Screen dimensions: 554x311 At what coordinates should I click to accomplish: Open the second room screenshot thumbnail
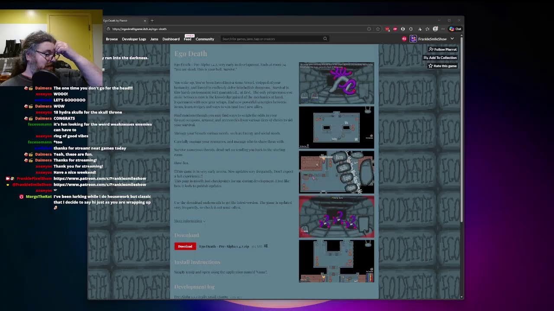(x=336, y=127)
